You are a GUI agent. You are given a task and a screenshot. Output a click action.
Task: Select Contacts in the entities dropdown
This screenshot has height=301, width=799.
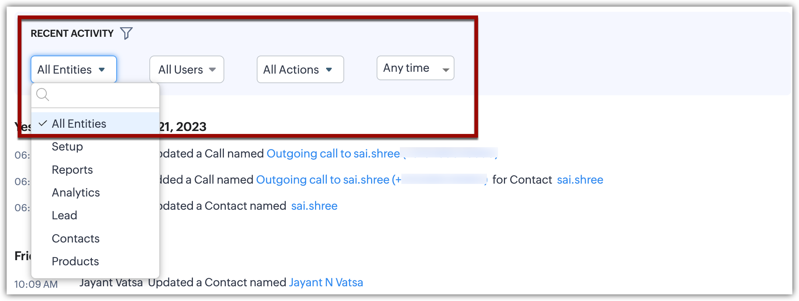(x=76, y=238)
